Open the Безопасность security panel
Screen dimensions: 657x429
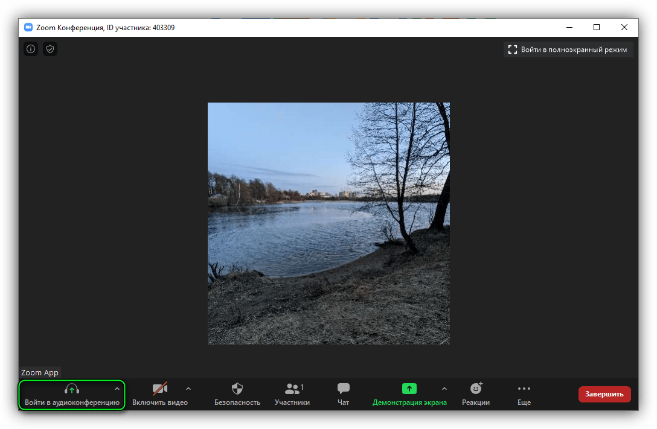coord(237,395)
